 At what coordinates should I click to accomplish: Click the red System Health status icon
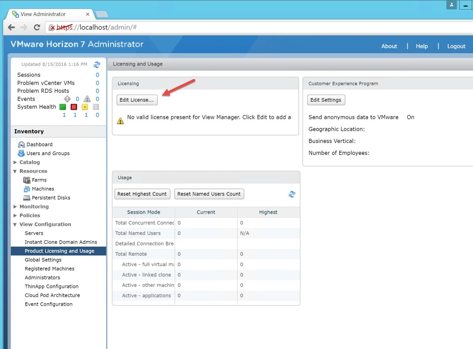pyautogui.click(x=74, y=107)
